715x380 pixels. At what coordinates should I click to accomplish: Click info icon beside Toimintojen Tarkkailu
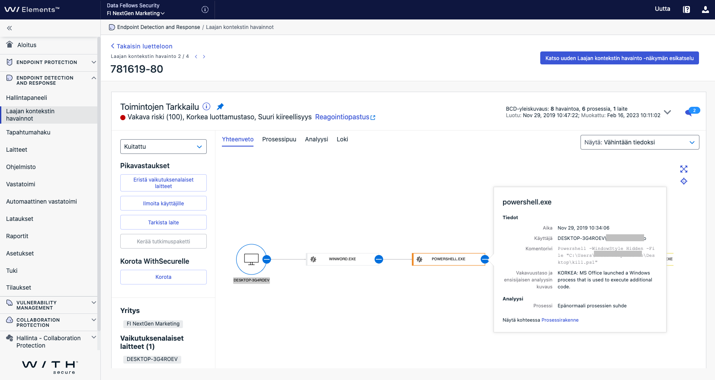point(206,106)
